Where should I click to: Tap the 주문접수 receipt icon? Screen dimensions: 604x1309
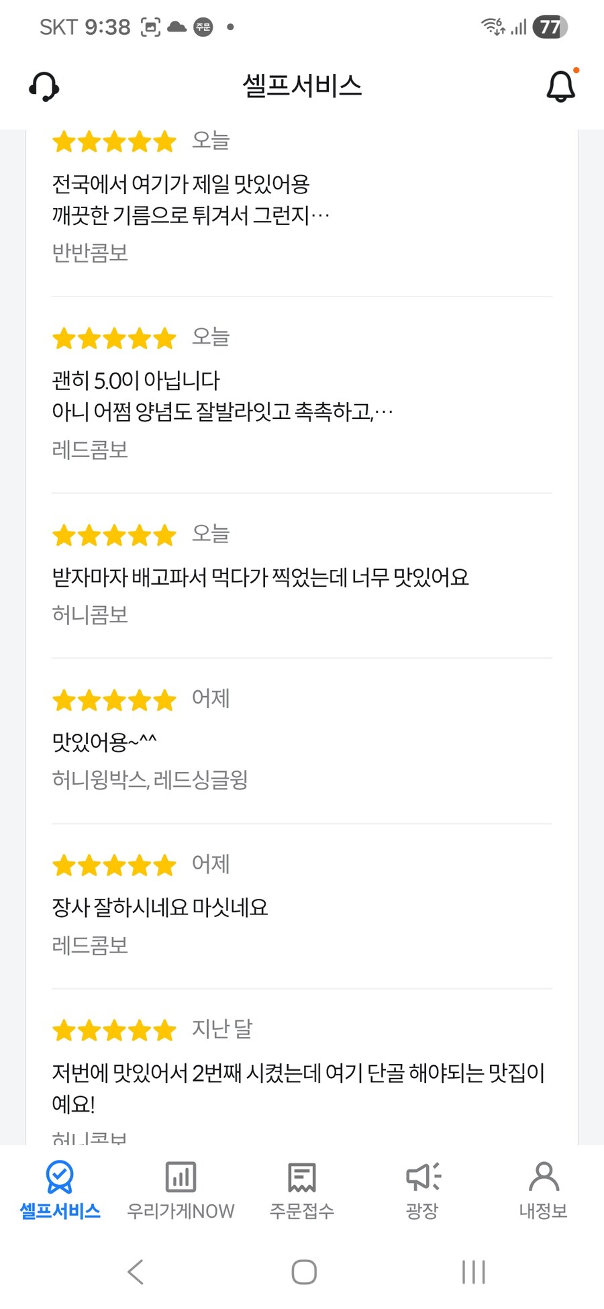(x=301, y=1177)
